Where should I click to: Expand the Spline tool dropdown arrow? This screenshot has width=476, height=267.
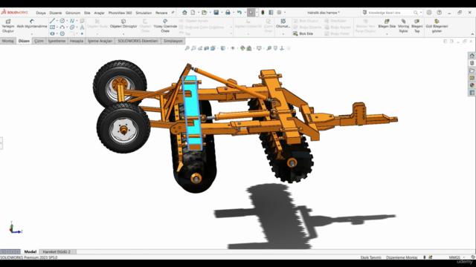click(x=77, y=21)
